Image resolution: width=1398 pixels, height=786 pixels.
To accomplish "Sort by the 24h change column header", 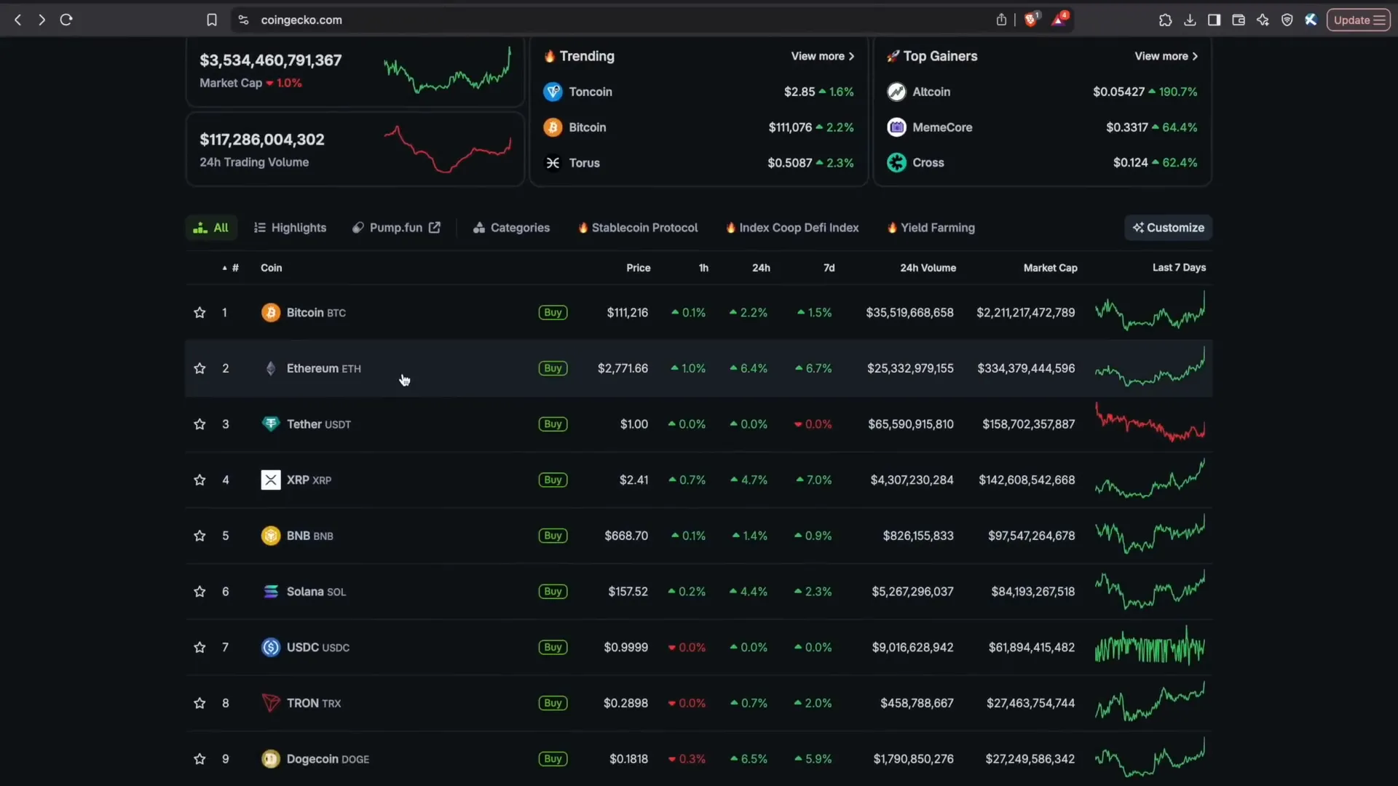I will pos(761,268).
